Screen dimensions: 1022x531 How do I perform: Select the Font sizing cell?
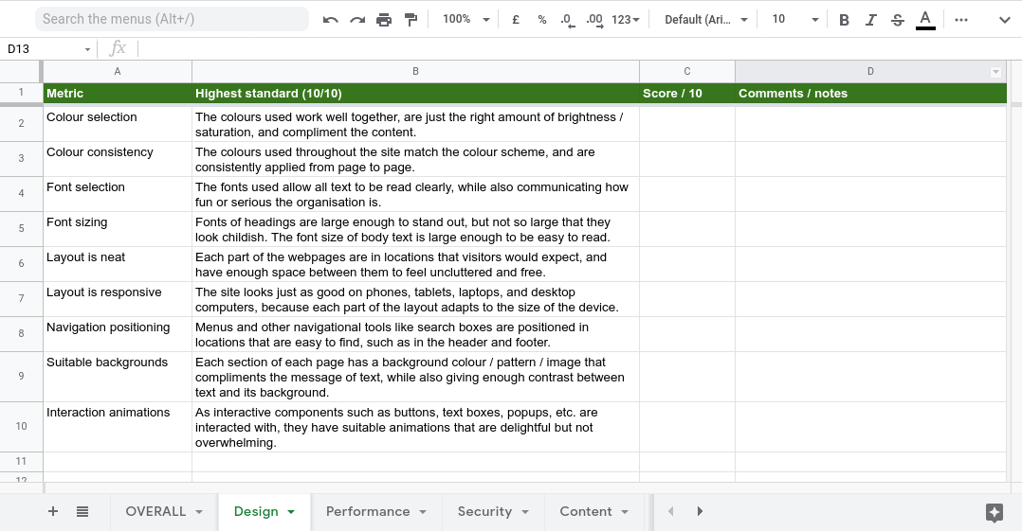coord(118,229)
